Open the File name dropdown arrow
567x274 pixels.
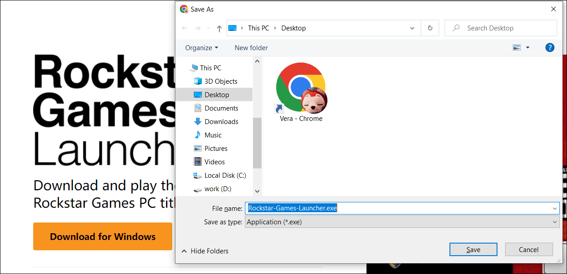pos(555,208)
